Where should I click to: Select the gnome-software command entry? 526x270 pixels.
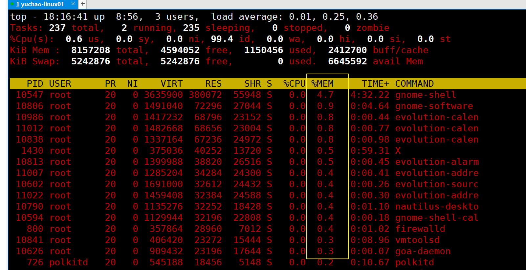click(434, 106)
